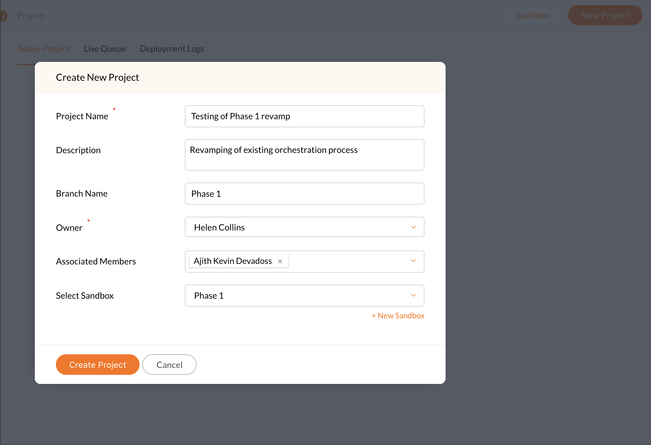Expand the Owner dropdown chevron

click(413, 227)
